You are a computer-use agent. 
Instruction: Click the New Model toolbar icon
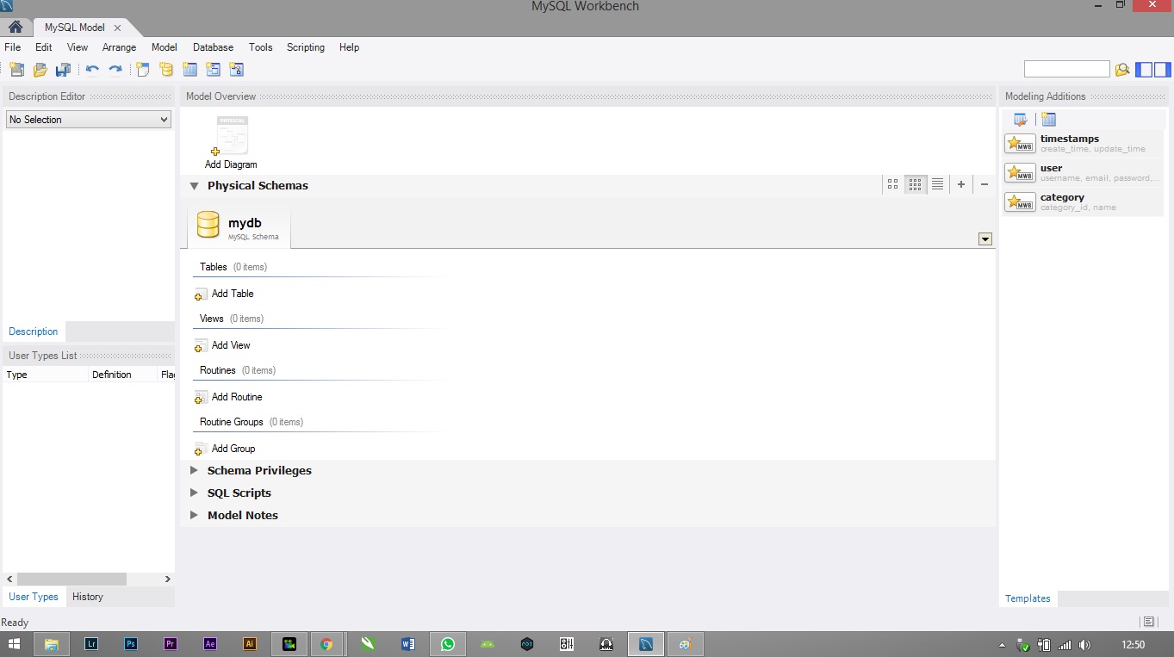16,70
